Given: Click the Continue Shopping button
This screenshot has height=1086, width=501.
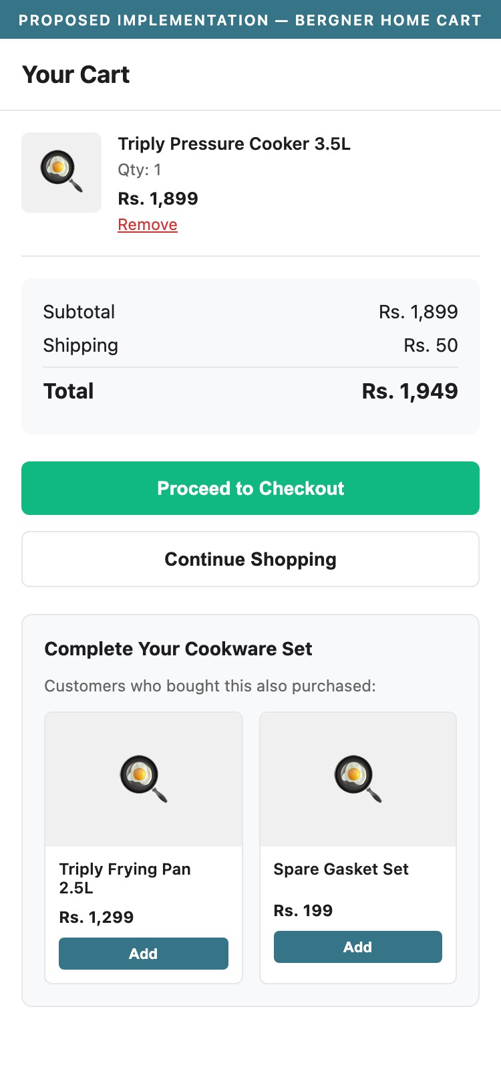Looking at the screenshot, I should click(251, 559).
